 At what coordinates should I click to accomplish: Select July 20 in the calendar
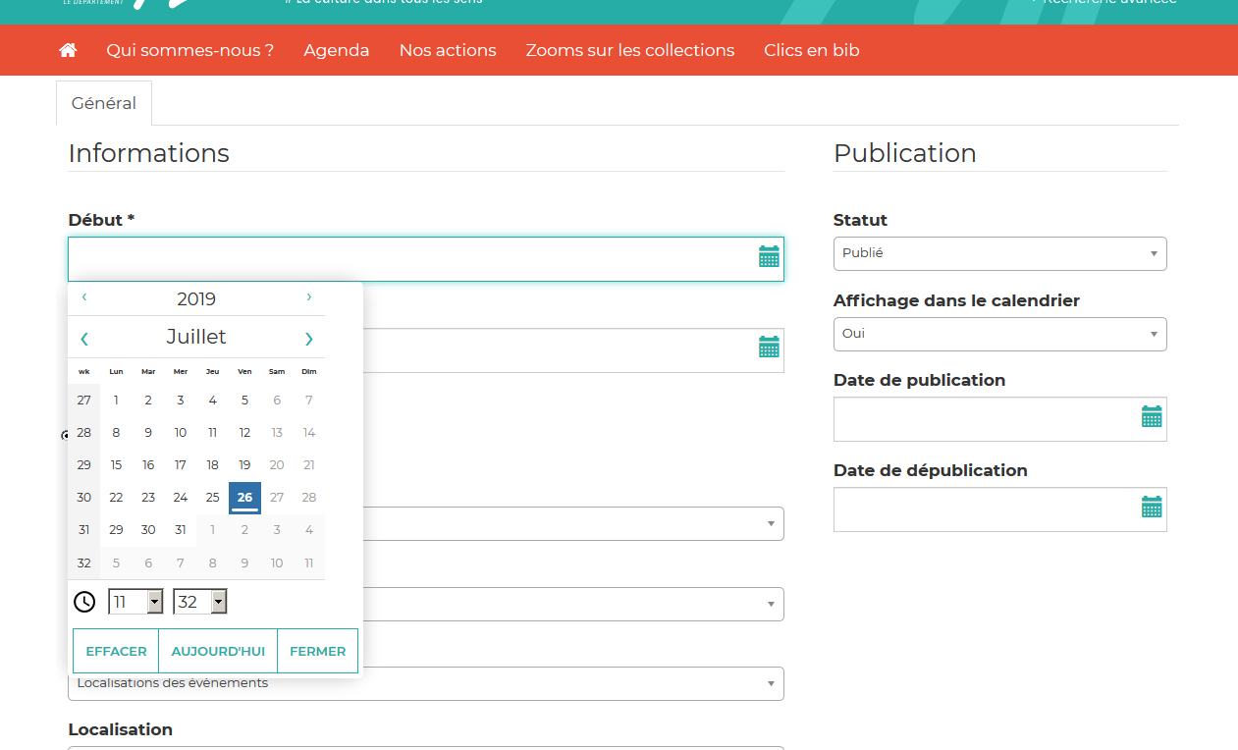point(277,465)
